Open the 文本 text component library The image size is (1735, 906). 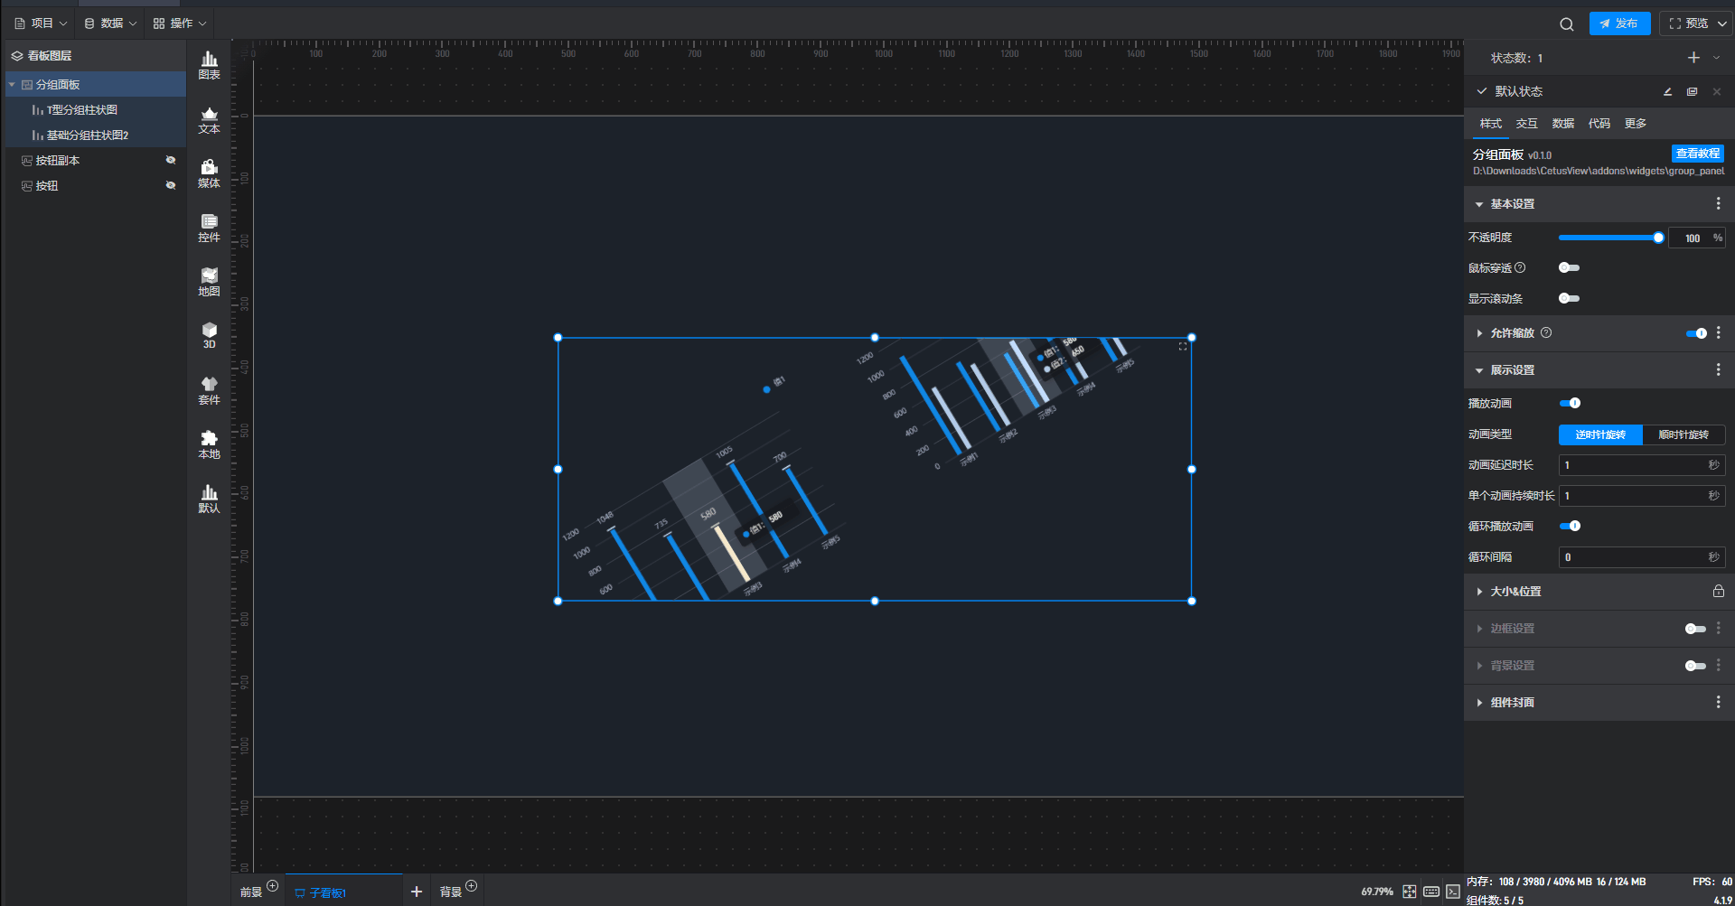pyautogui.click(x=209, y=119)
